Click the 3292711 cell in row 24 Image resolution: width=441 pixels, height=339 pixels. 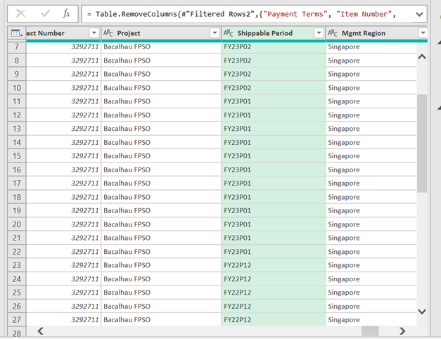(63, 279)
